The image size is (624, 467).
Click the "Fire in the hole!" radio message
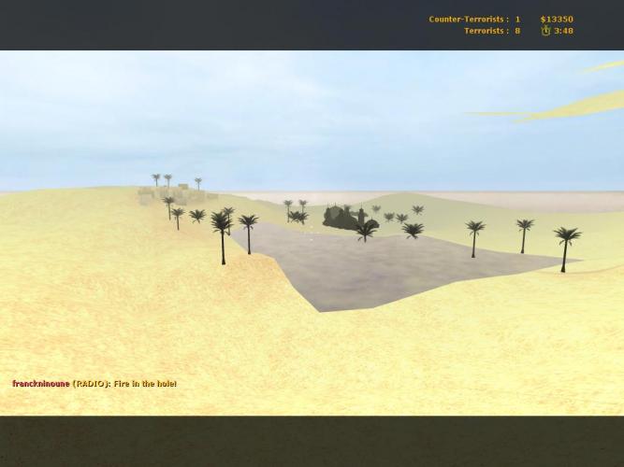145,384
